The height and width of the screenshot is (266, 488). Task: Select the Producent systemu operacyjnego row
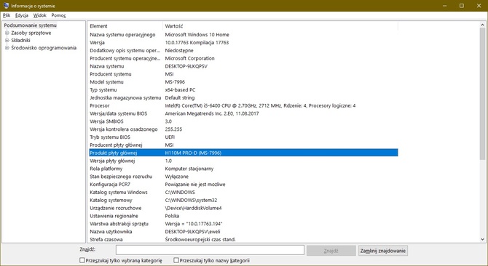[x=243, y=58]
